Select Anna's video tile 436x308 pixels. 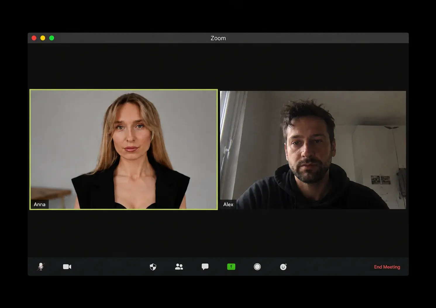[124, 149]
